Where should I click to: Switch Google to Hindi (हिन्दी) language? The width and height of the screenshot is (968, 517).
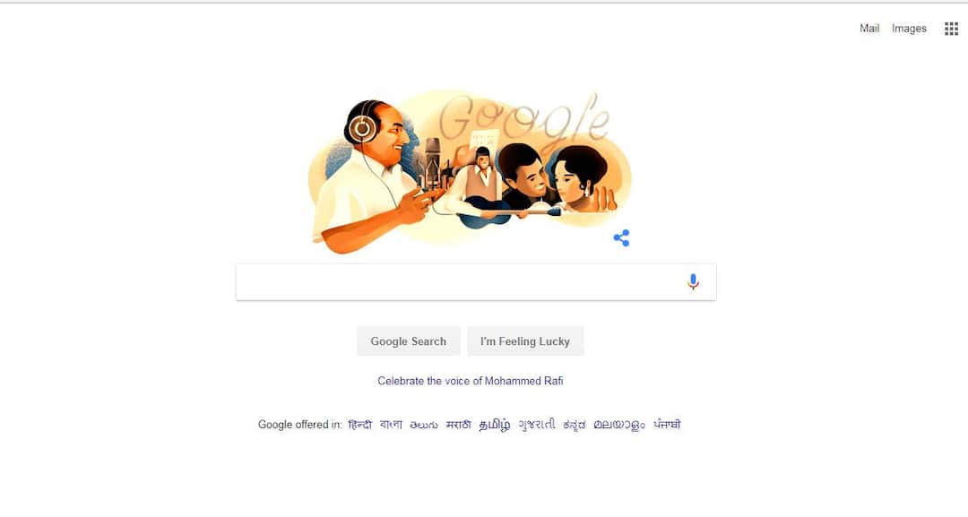(x=360, y=425)
